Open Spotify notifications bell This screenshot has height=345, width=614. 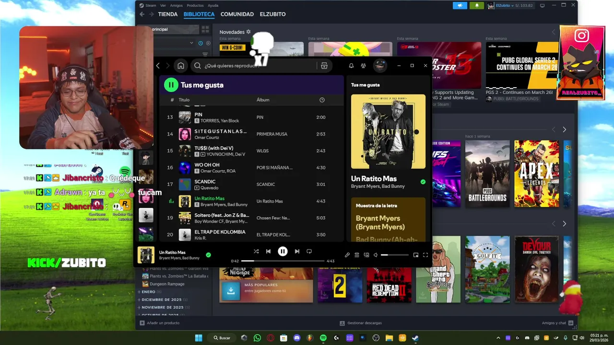click(x=351, y=66)
